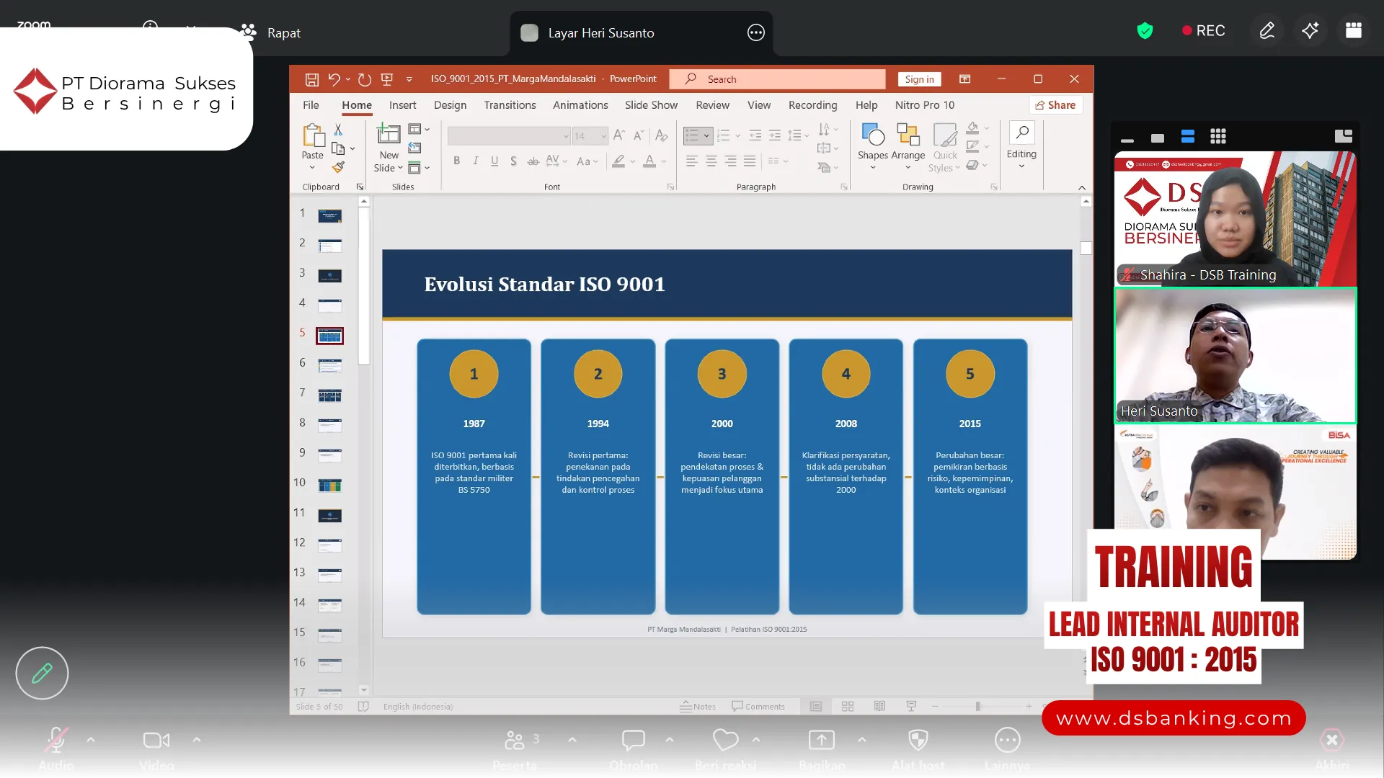Open Lainnya more options in Zoom toolbar
The image size is (1384, 778).
coord(1007,740)
